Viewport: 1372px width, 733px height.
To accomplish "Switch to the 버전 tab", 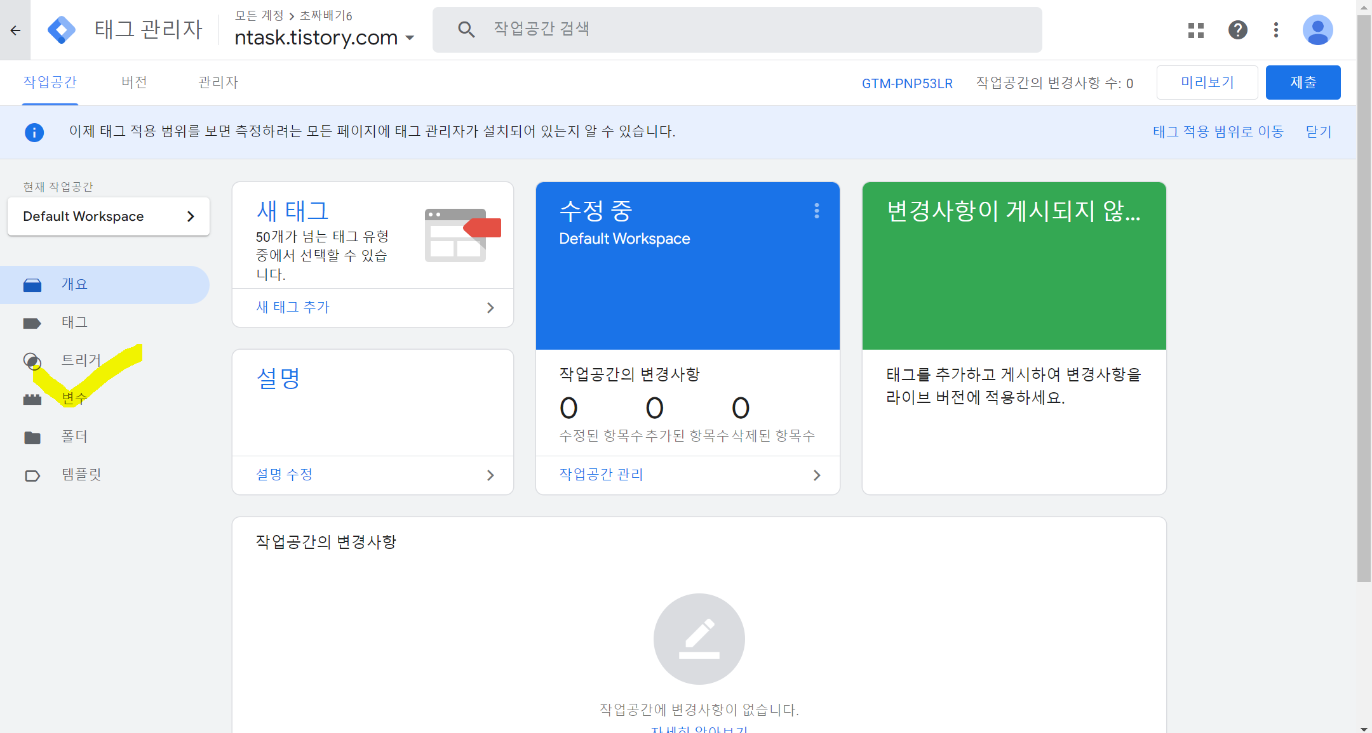I will pyautogui.click(x=134, y=83).
